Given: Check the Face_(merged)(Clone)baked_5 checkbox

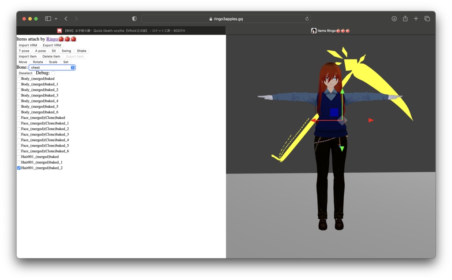Looking at the screenshot, I should tap(19, 145).
